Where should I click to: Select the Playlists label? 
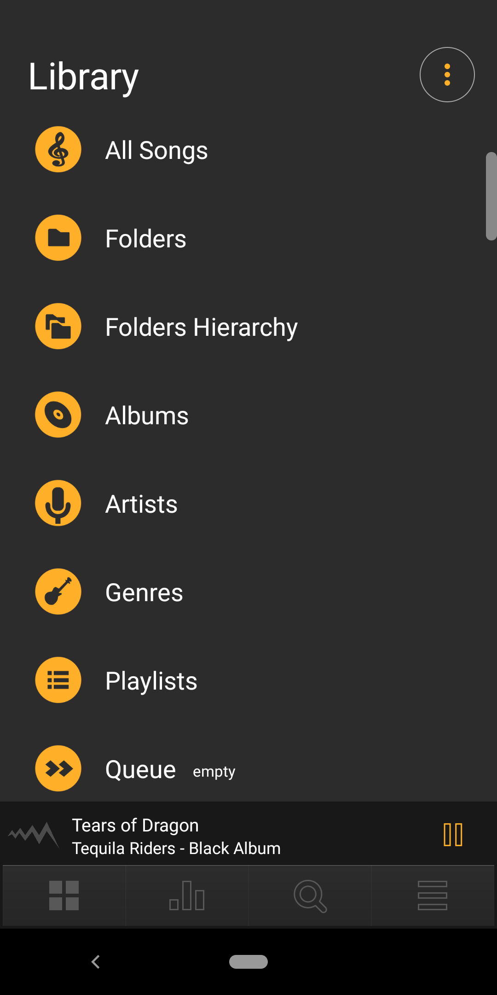click(151, 681)
